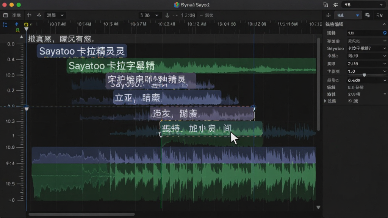
Task: Open the dropdown at the title bar's right end
Action: click(x=363, y=5)
